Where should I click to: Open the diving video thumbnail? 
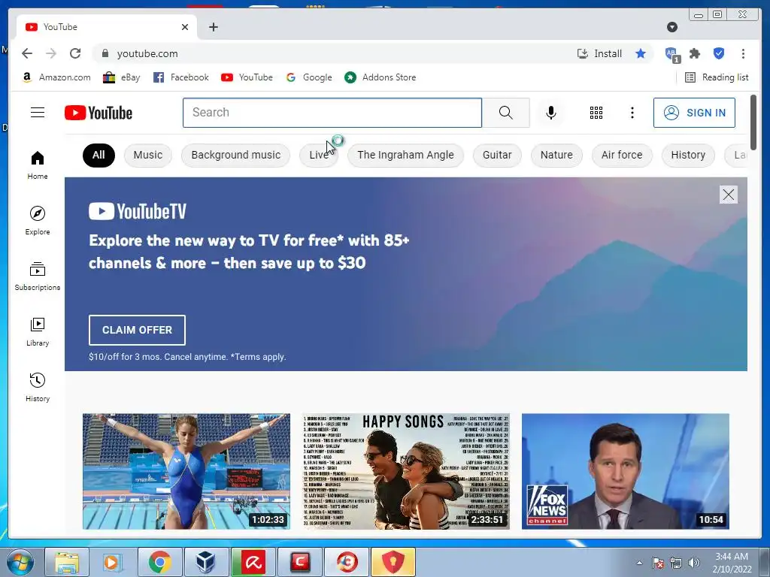(x=186, y=472)
